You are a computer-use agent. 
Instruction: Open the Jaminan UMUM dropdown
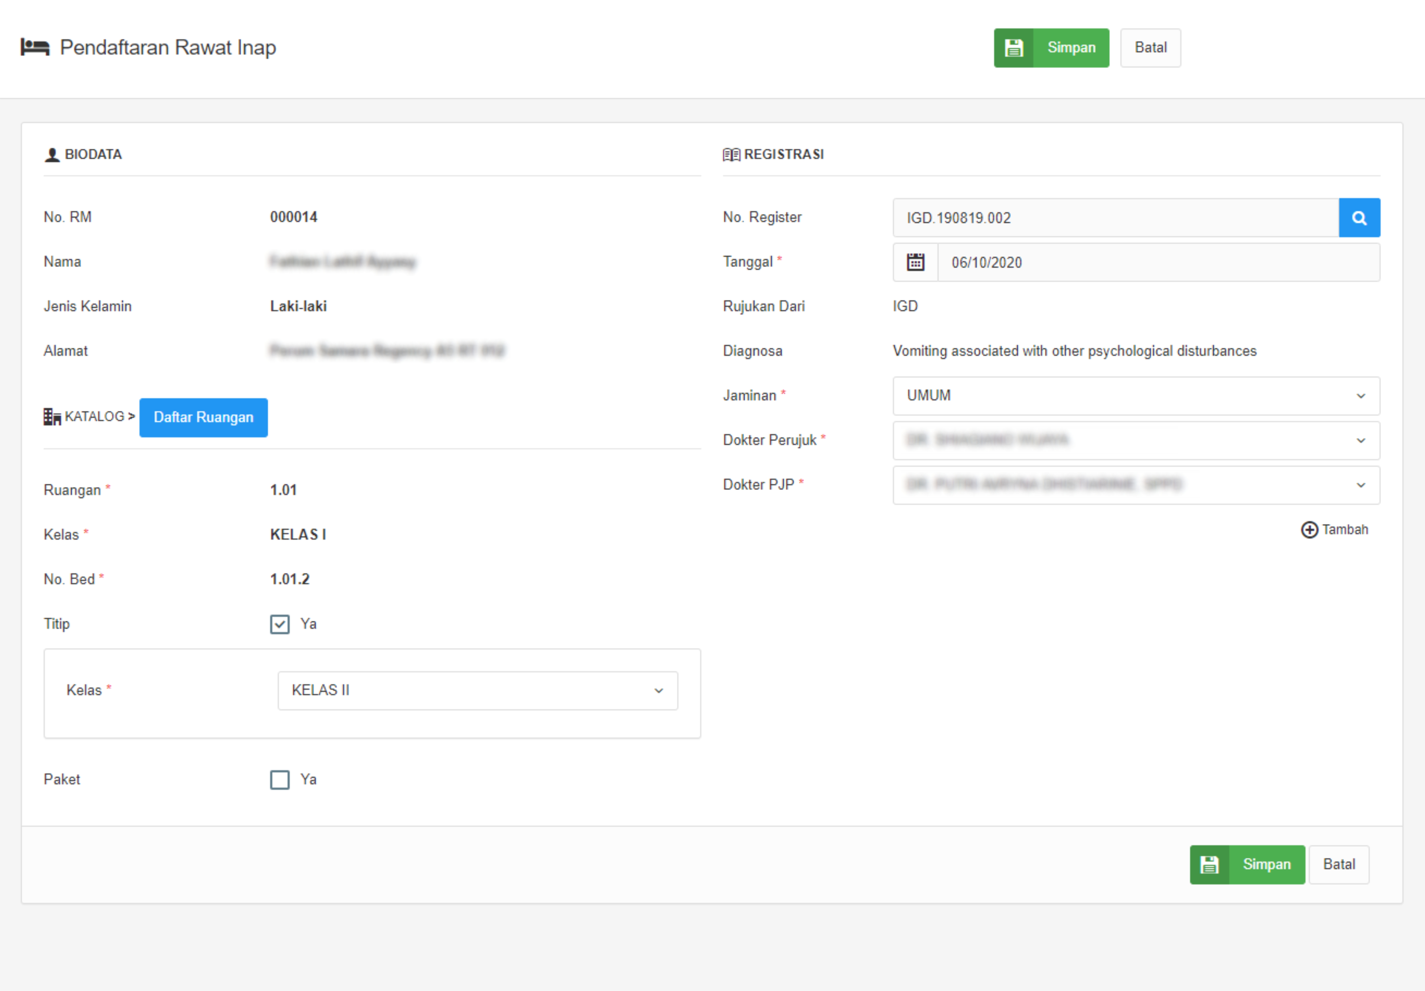[x=1136, y=396]
